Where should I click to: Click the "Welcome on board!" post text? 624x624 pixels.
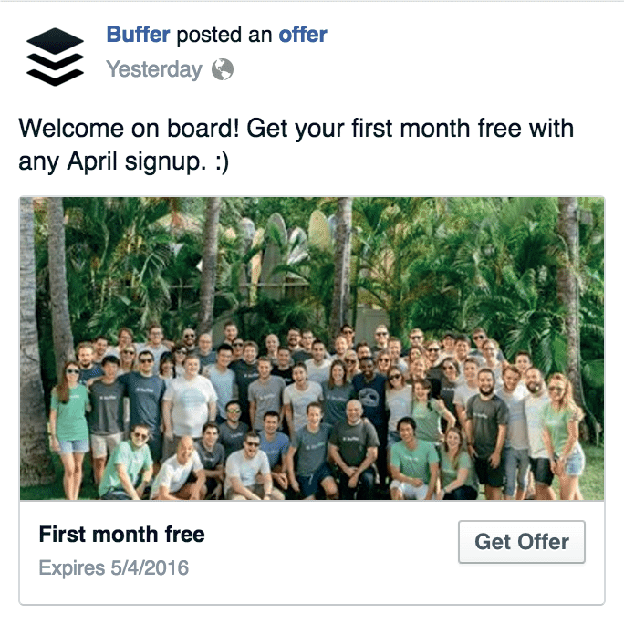click(130, 127)
